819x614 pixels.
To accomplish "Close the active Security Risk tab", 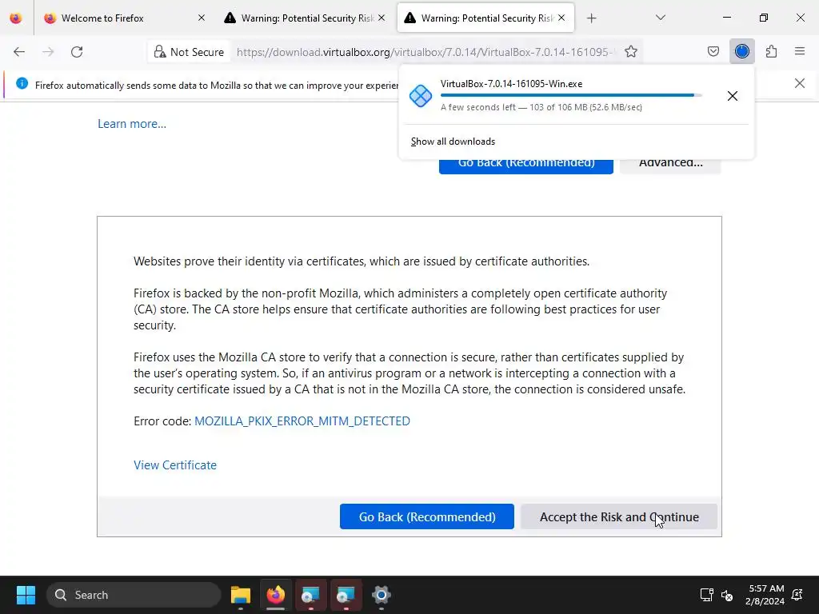I will 561,18.
